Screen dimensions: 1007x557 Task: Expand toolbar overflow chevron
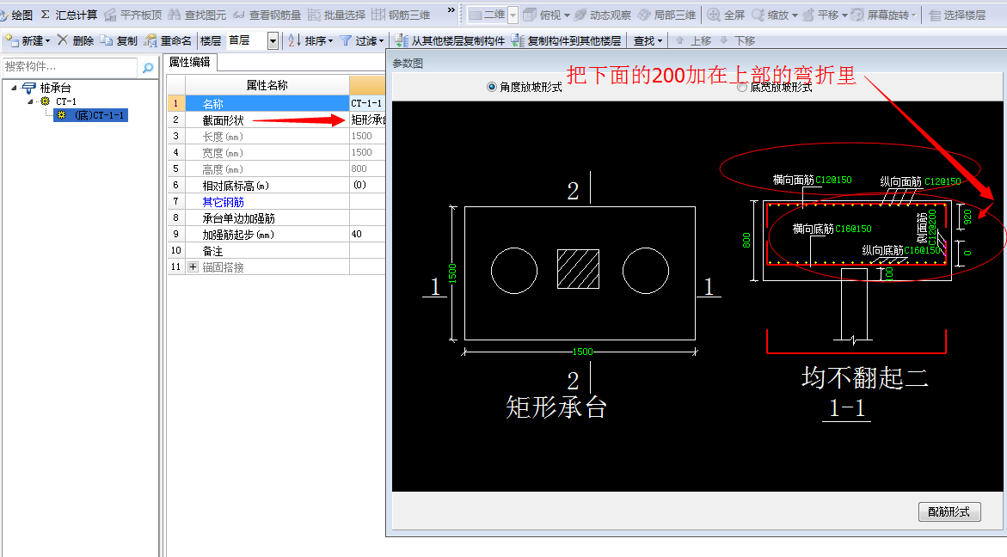pyautogui.click(x=451, y=10)
